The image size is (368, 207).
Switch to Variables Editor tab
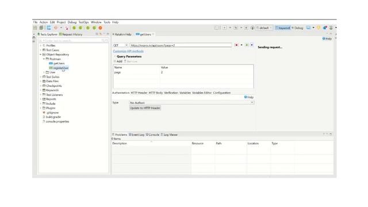click(x=202, y=93)
